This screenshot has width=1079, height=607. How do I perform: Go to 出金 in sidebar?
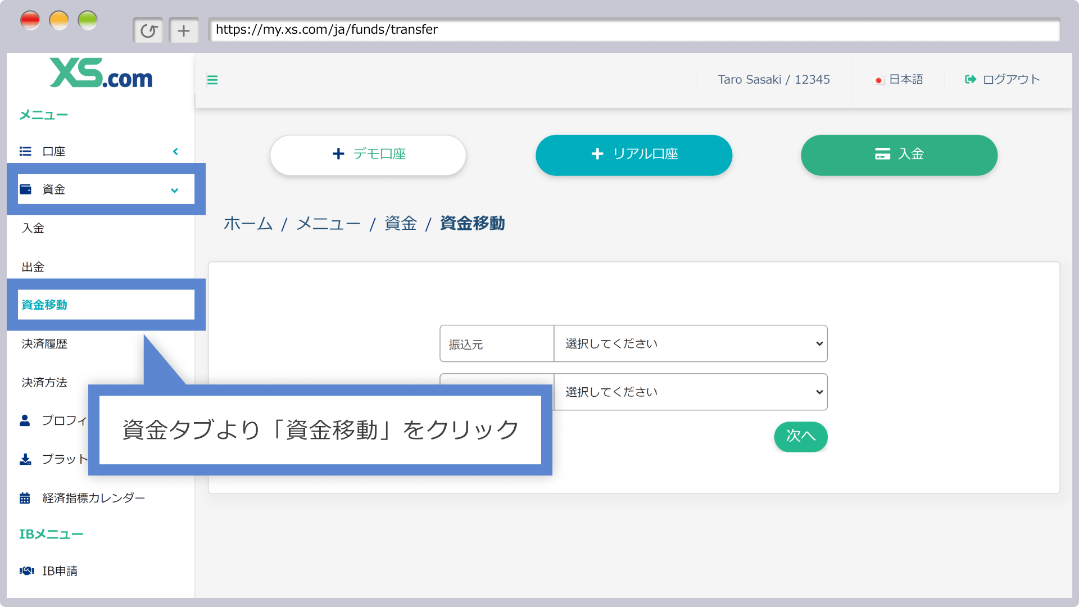click(33, 267)
